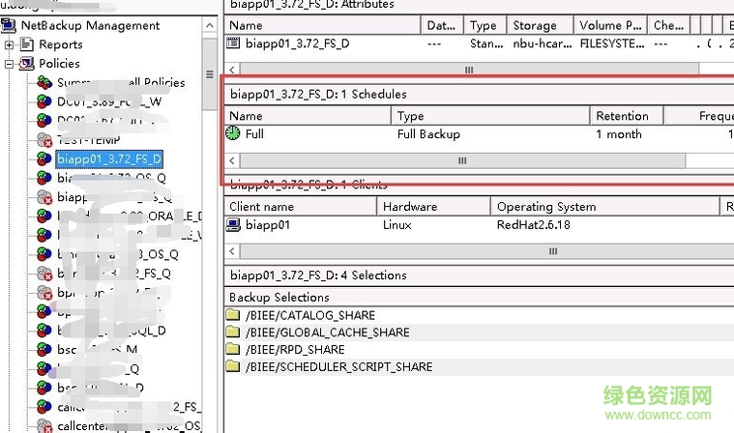Click the biapp01 client computer icon
Screen dimensions: 734x433
pos(233,225)
